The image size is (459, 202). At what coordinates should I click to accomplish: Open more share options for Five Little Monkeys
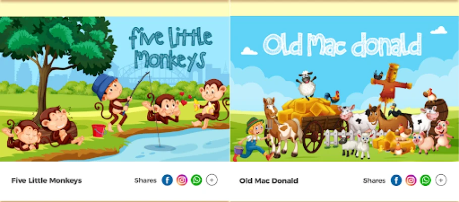(x=212, y=180)
